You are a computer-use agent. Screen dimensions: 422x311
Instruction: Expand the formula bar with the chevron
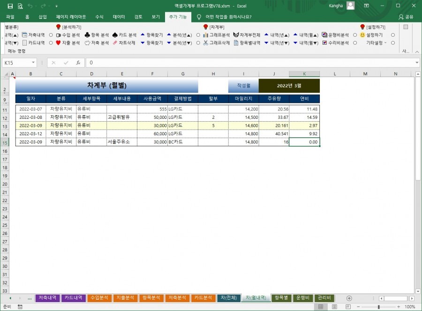417,62
